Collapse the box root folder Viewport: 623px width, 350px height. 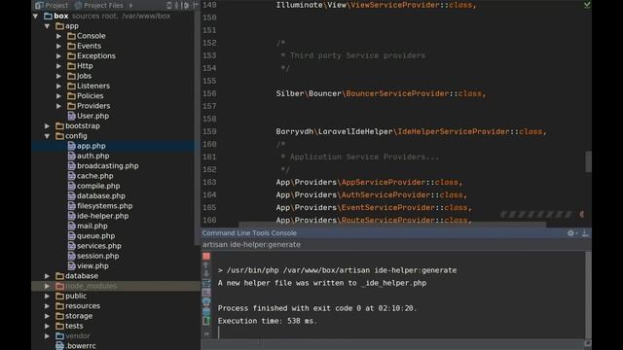pyautogui.click(x=36, y=16)
